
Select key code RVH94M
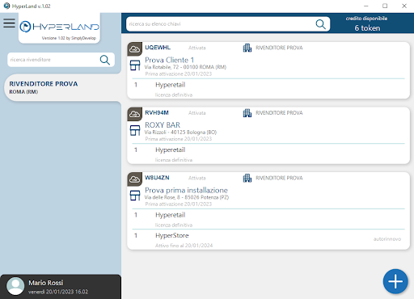[x=157, y=113]
